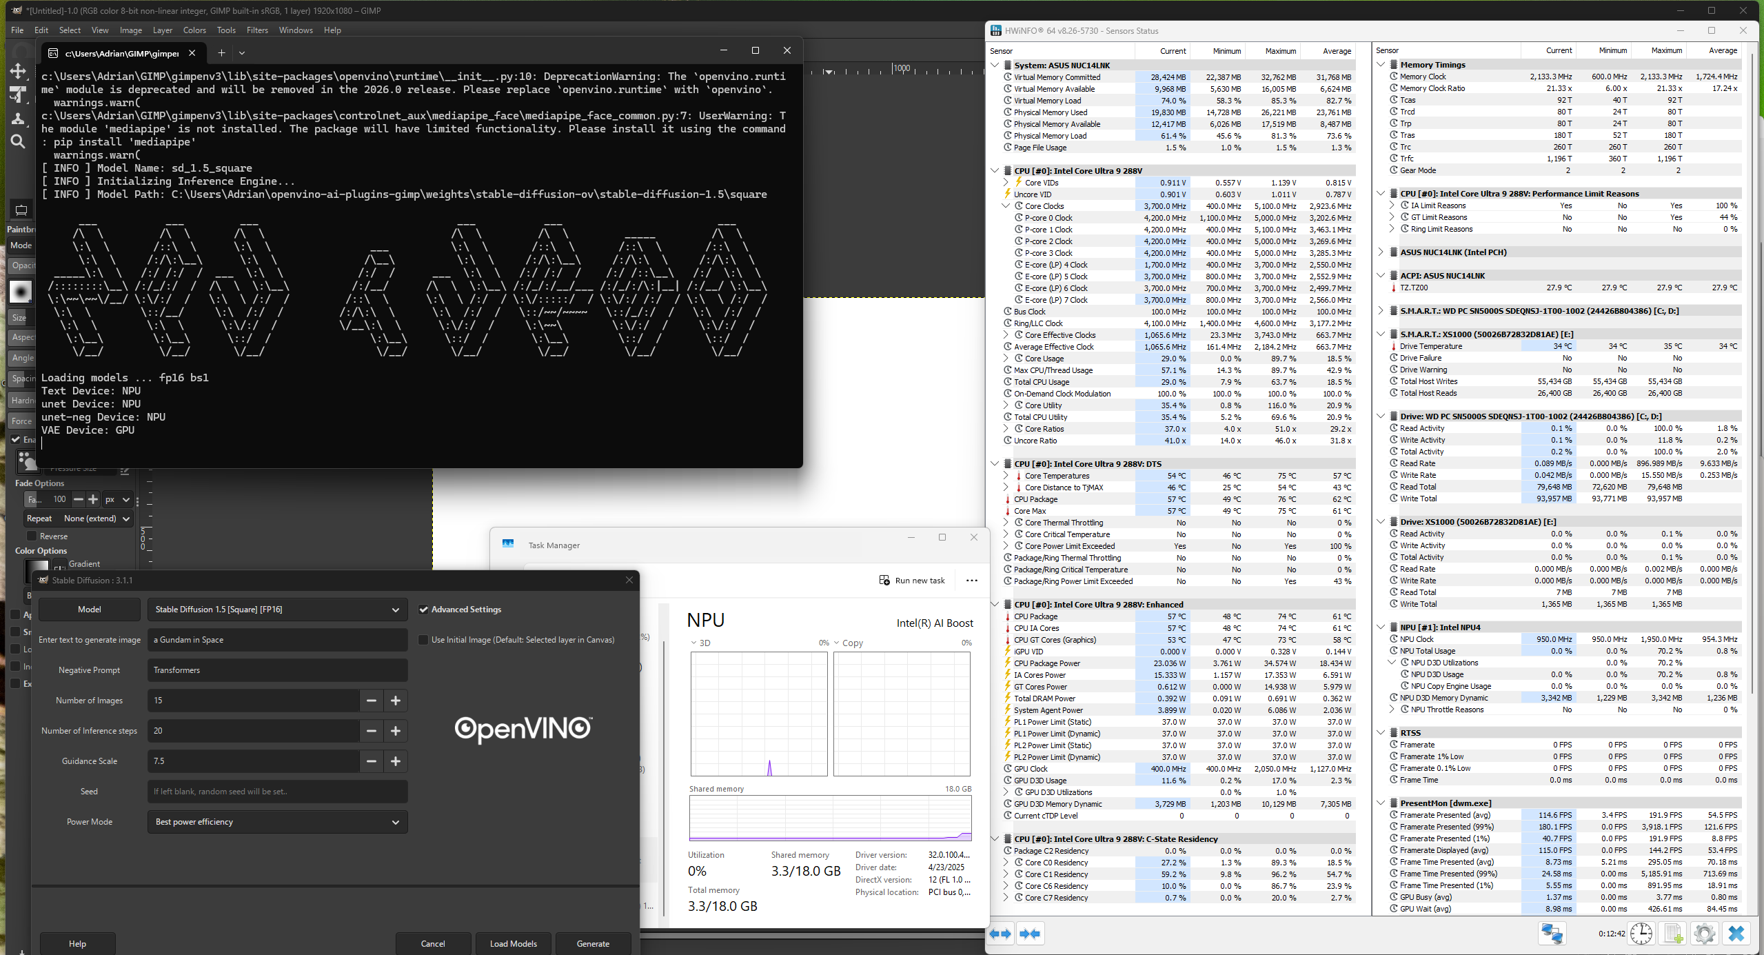Image resolution: width=1764 pixels, height=955 pixels.
Task: Click the HWiNFO collapse columns arrows icon
Action: click(1030, 934)
